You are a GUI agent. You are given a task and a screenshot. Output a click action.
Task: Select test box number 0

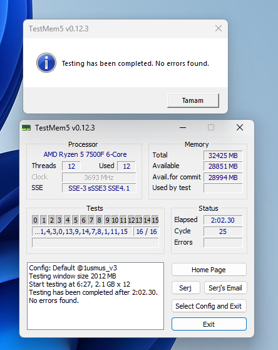(x=35, y=220)
